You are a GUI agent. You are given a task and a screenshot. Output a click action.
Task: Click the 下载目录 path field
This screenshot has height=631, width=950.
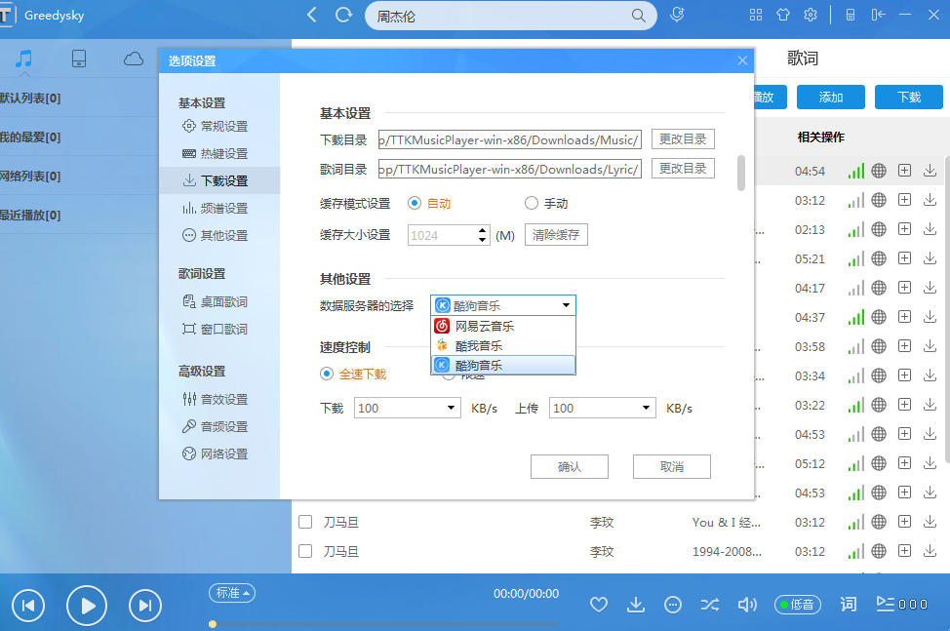coord(509,139)
